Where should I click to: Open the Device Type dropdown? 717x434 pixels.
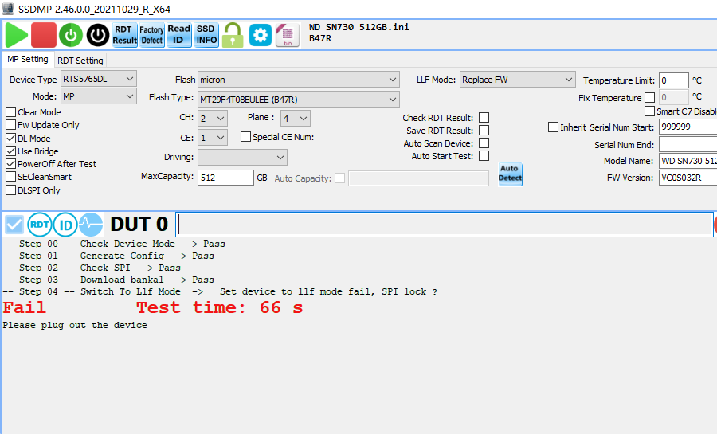point(98,79)
